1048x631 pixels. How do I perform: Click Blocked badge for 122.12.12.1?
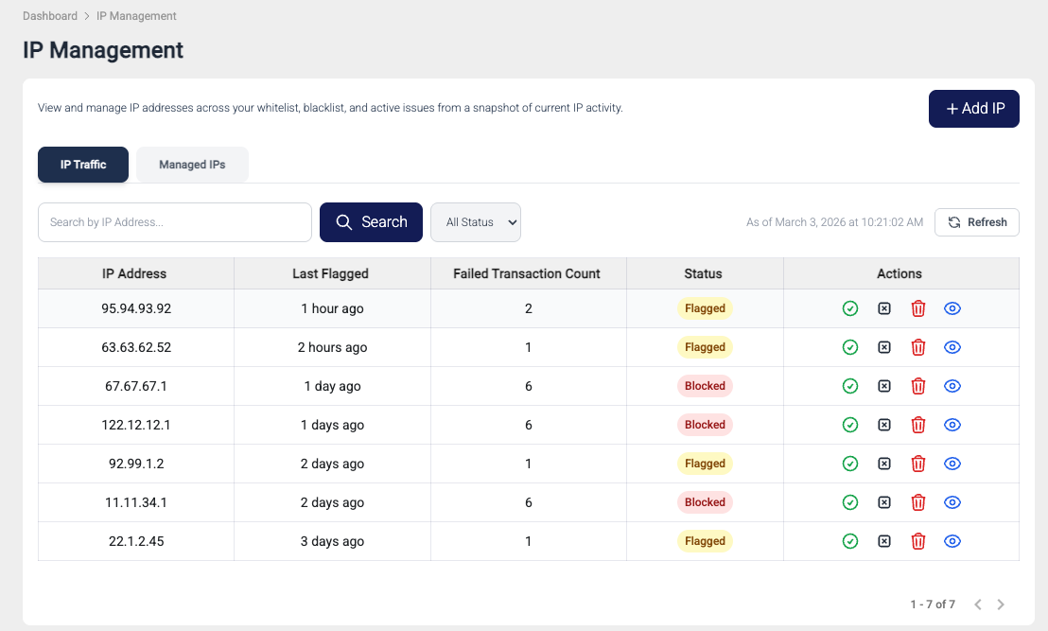point(705,425)
